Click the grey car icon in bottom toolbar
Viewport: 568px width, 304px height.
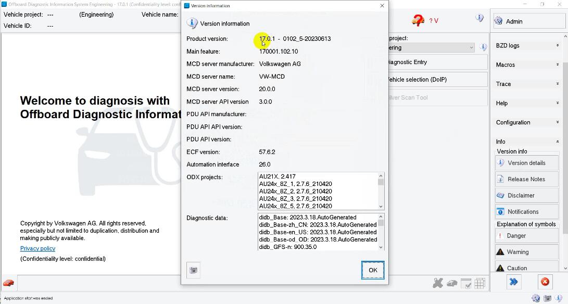(452, 283)
